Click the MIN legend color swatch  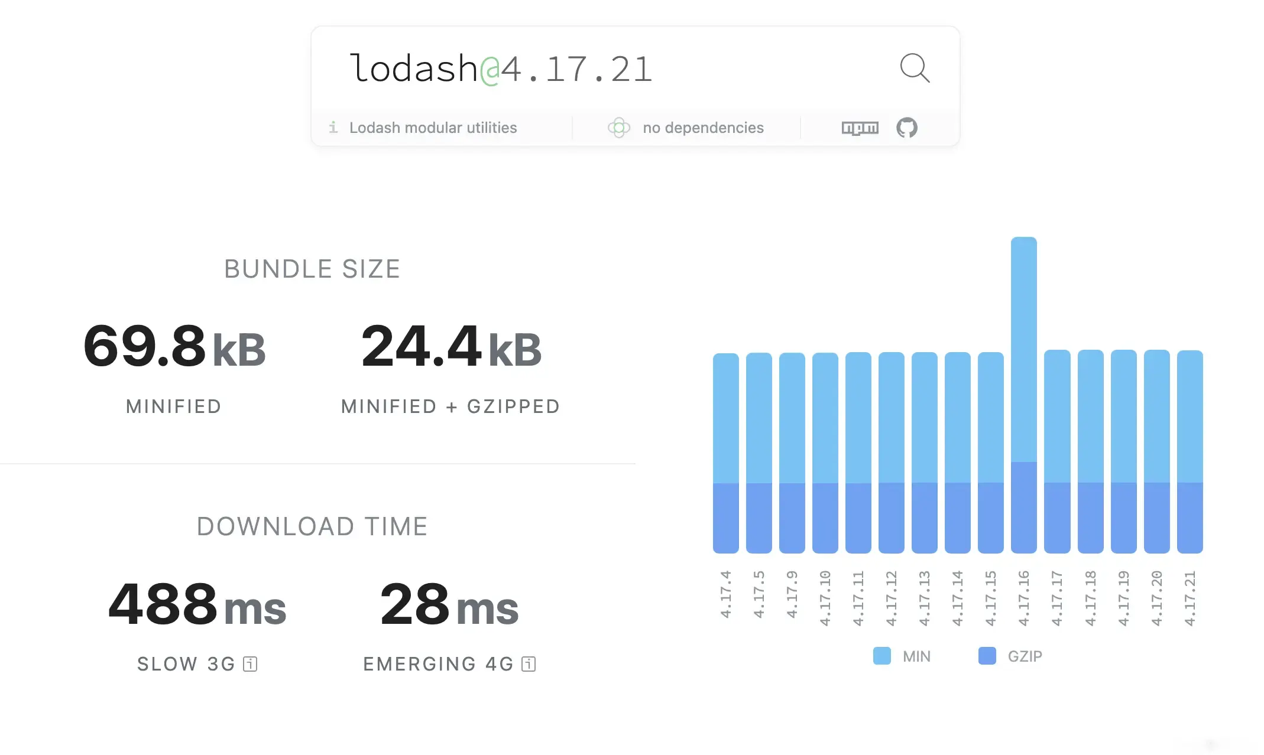pyautogui.click(x=881, y=656)
